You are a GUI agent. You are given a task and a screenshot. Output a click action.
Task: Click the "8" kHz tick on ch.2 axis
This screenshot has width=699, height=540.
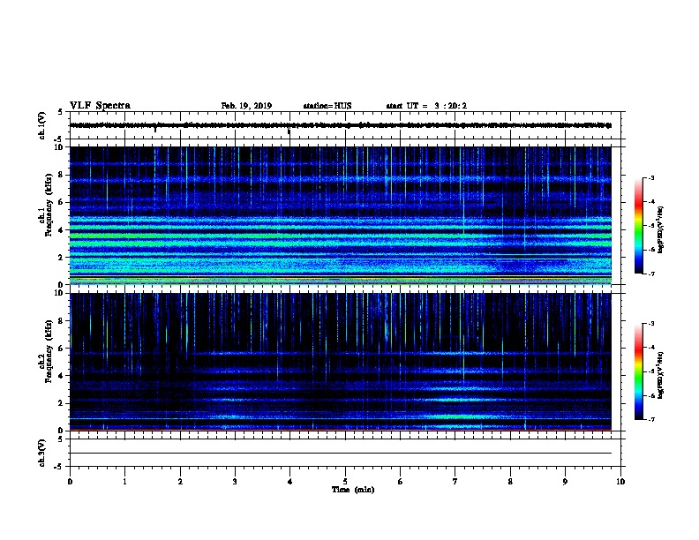pos(61,320)
